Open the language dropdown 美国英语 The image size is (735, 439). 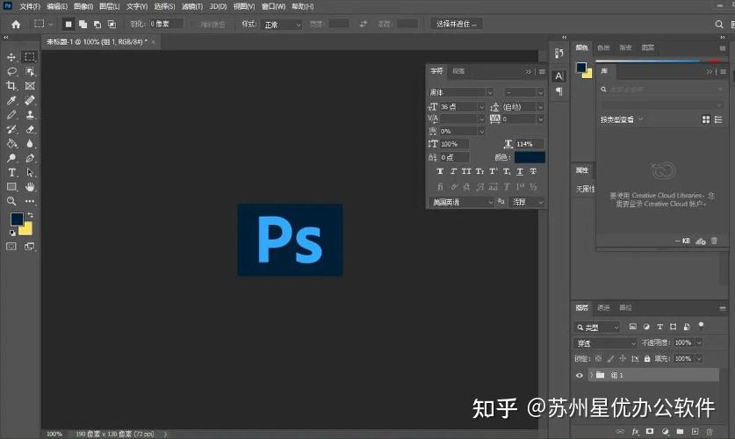461,203
